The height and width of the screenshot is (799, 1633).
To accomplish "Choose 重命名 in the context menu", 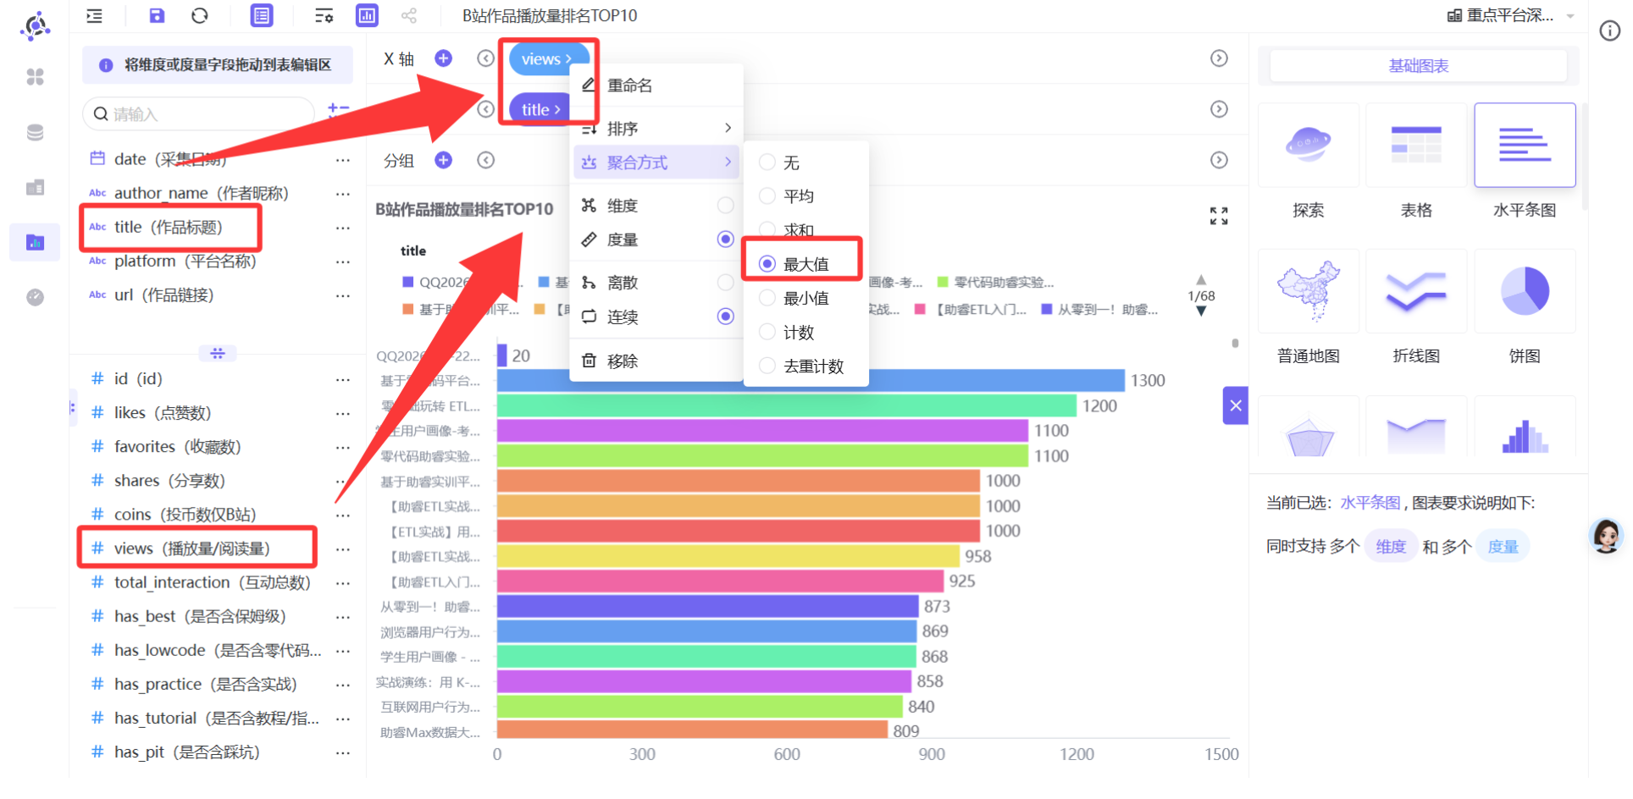I will [x=656, y=85].
